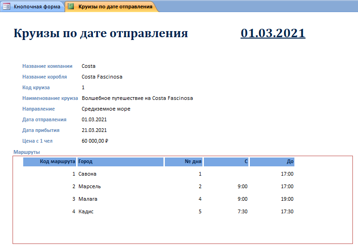358x250 pixels.
Task: Select the Цена с 1 чел label
Action: (x=37, y=141)
